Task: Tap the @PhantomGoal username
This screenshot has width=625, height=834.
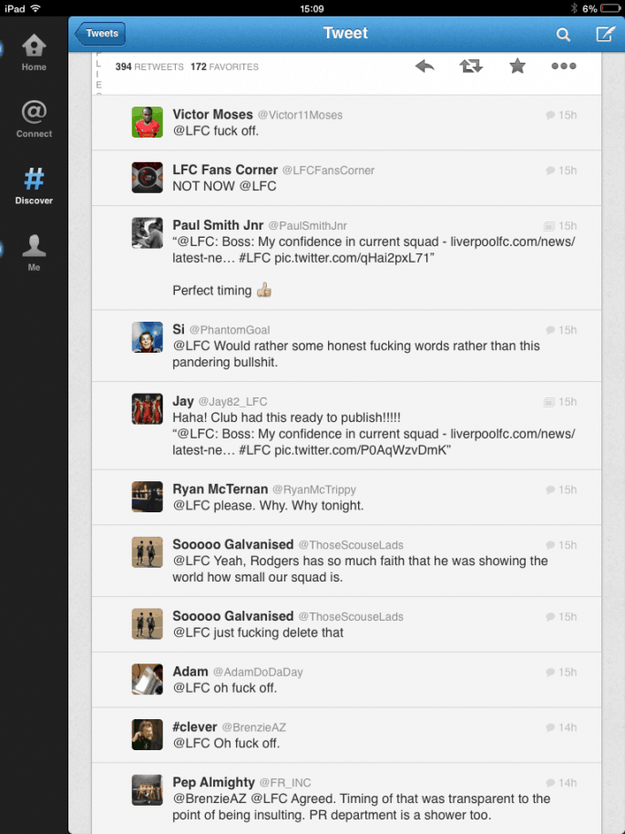Action: (230, 330)
